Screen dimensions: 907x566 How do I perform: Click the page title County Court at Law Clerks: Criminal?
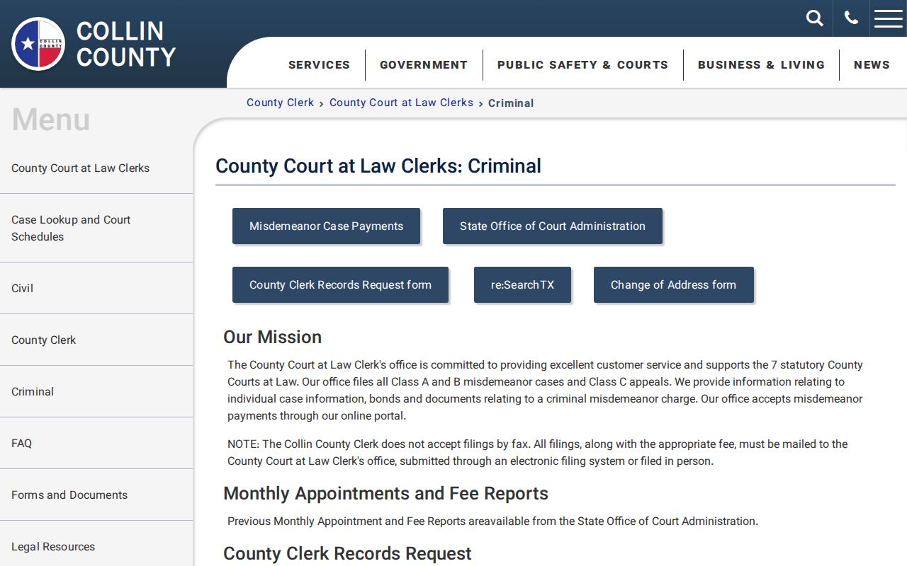pos(378,166)
